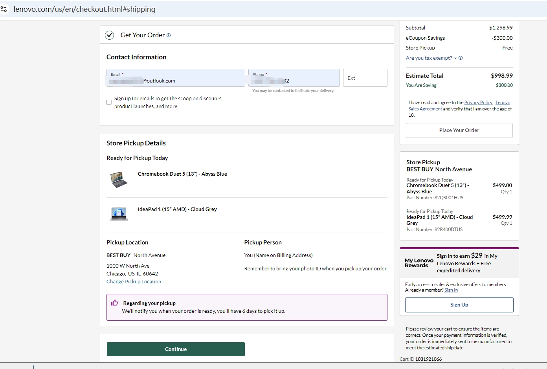Screen dimensions: 547x369
Task: Click the Change Pickup Location link
Action: click(134, 282)
